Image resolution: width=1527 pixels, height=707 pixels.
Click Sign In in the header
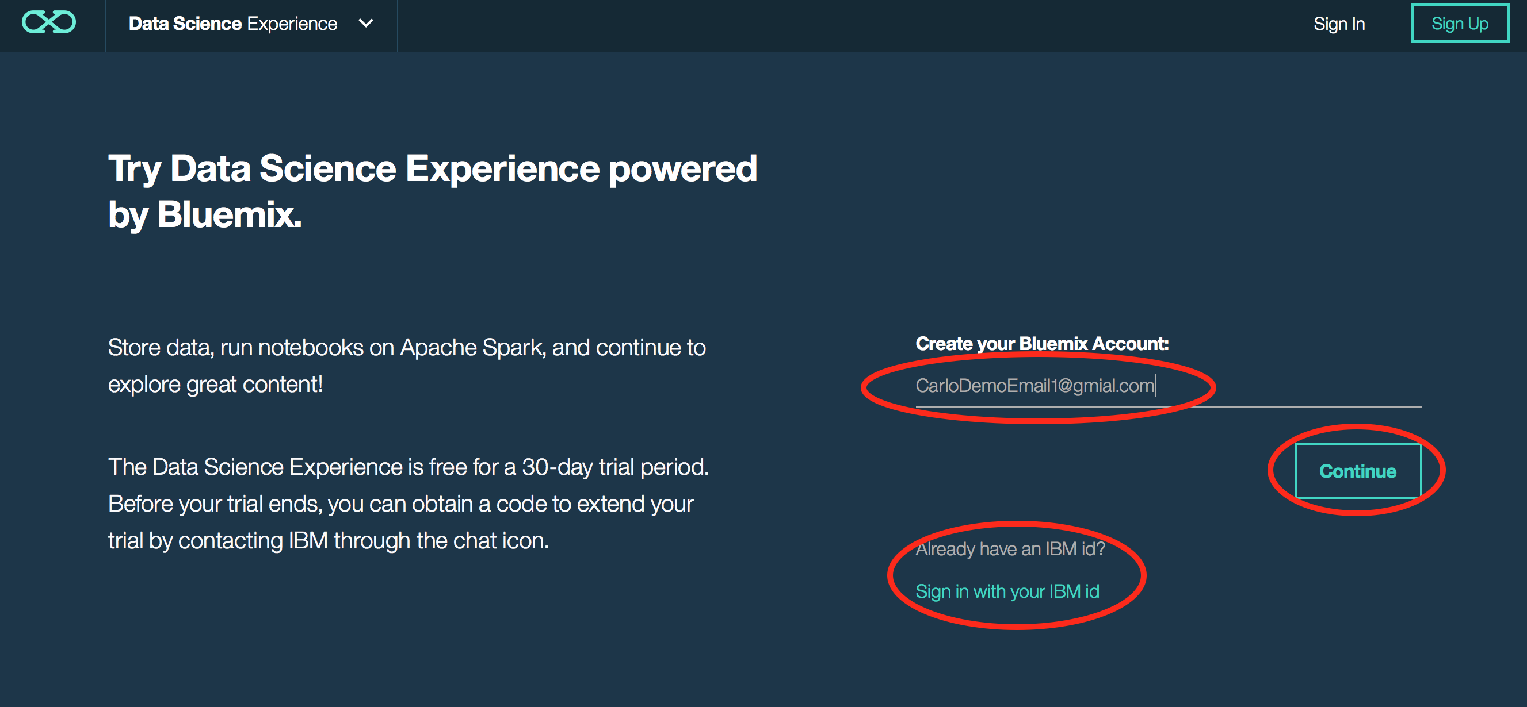click(x=1338, y=24)
